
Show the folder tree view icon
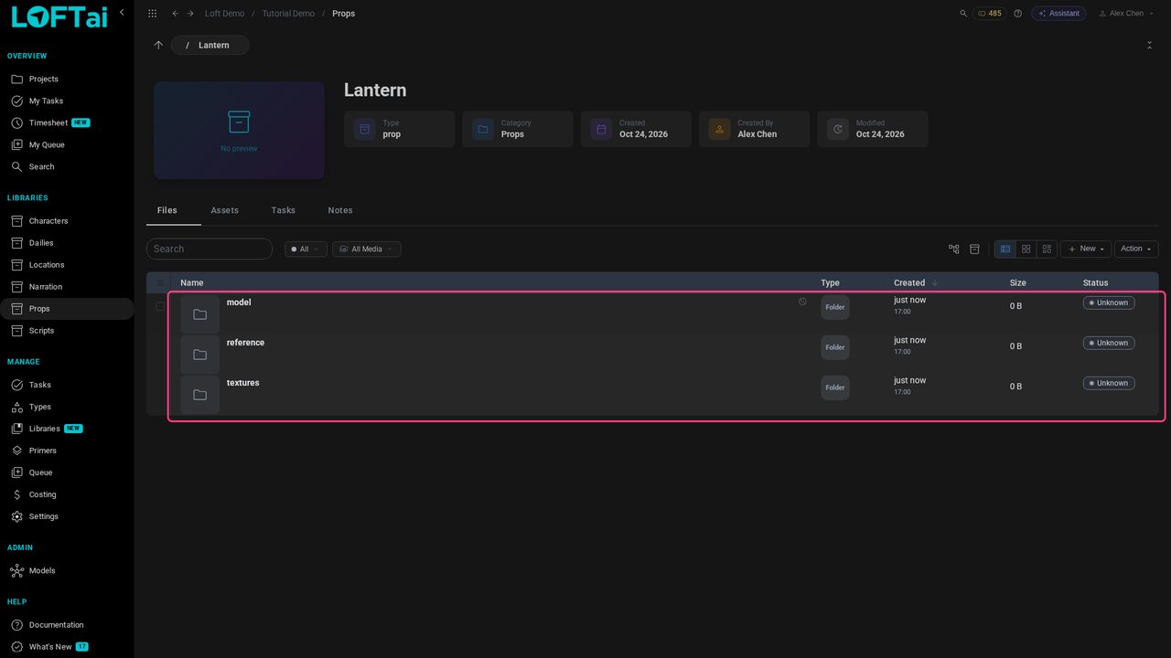coord(954,249)
